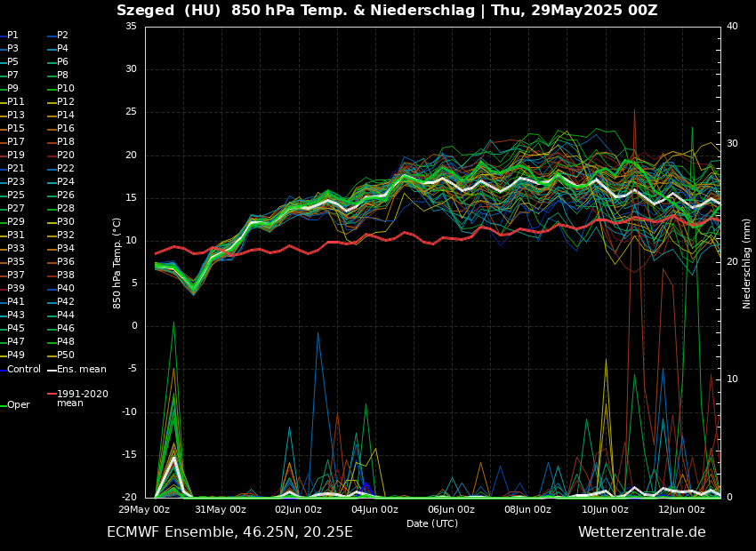Click the Wetterzentrale.de text

(641, 531)
